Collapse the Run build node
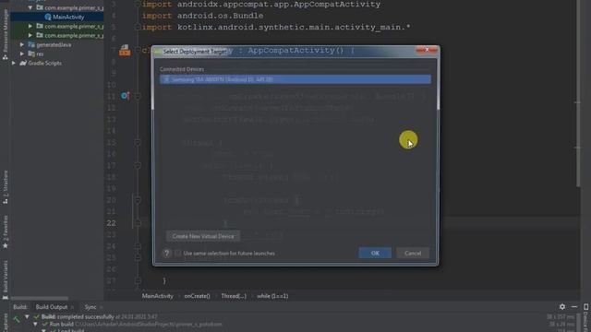The height and width of the screenshot is (332, 591). pyautogui.click(x=35, y=324)
